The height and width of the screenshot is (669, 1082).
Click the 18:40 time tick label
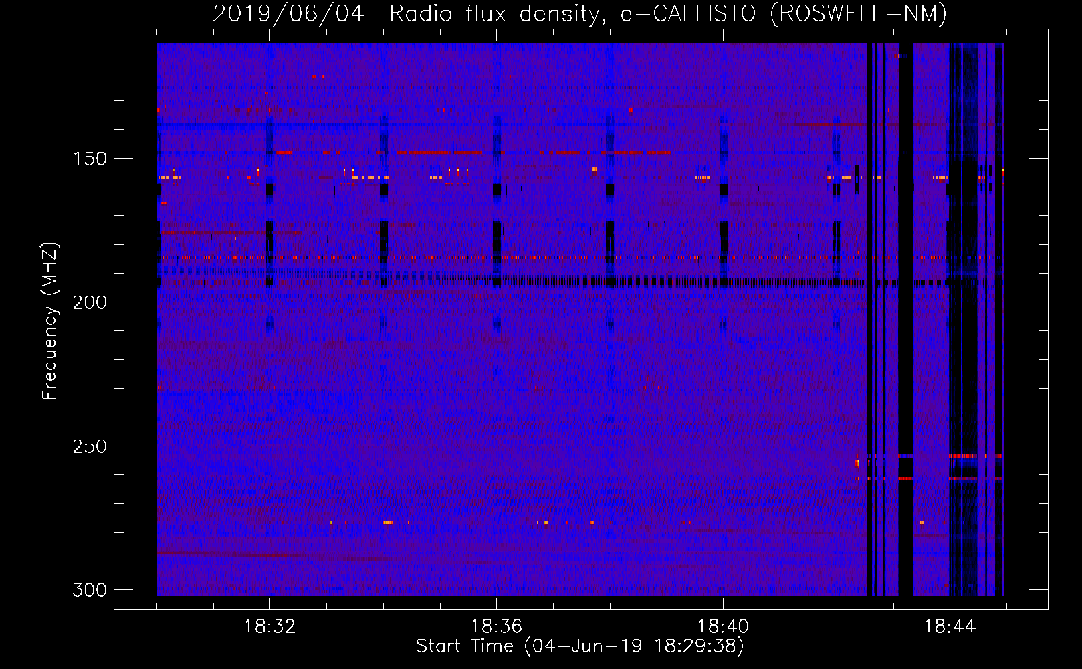tap(723, 627)
